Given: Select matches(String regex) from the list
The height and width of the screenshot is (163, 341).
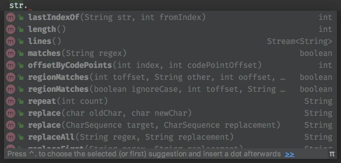Looking at the screenshot, I should [x=77, y=53].
